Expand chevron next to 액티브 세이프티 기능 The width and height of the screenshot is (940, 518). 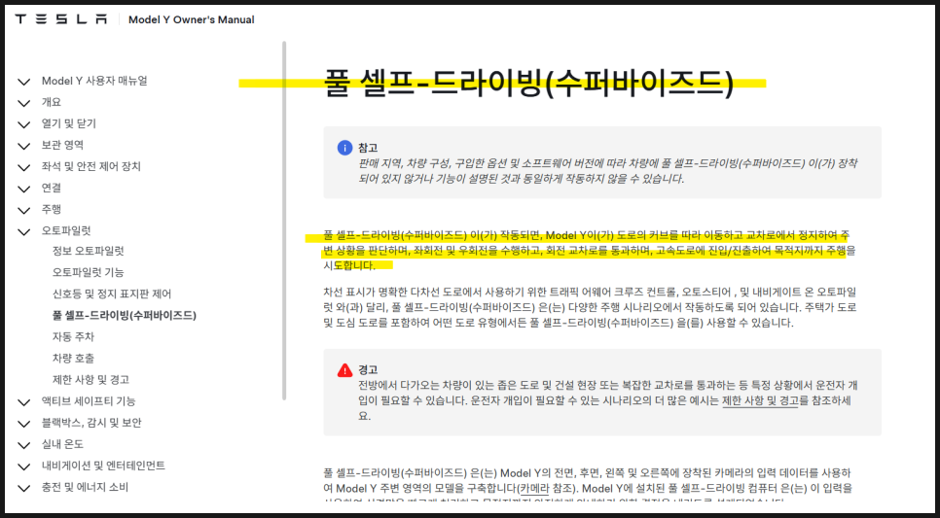(x=24, y=402)
